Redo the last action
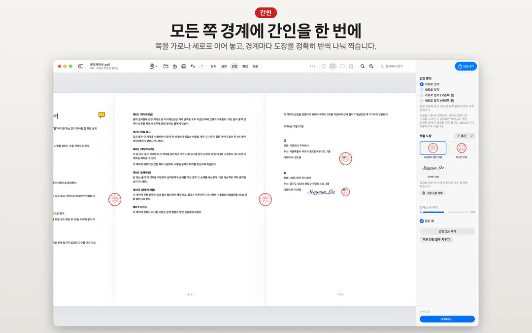Viewport: 532px width, 333px height. point(201,66)
